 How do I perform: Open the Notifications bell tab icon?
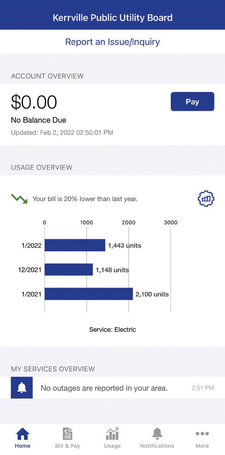tap(157, 434)
